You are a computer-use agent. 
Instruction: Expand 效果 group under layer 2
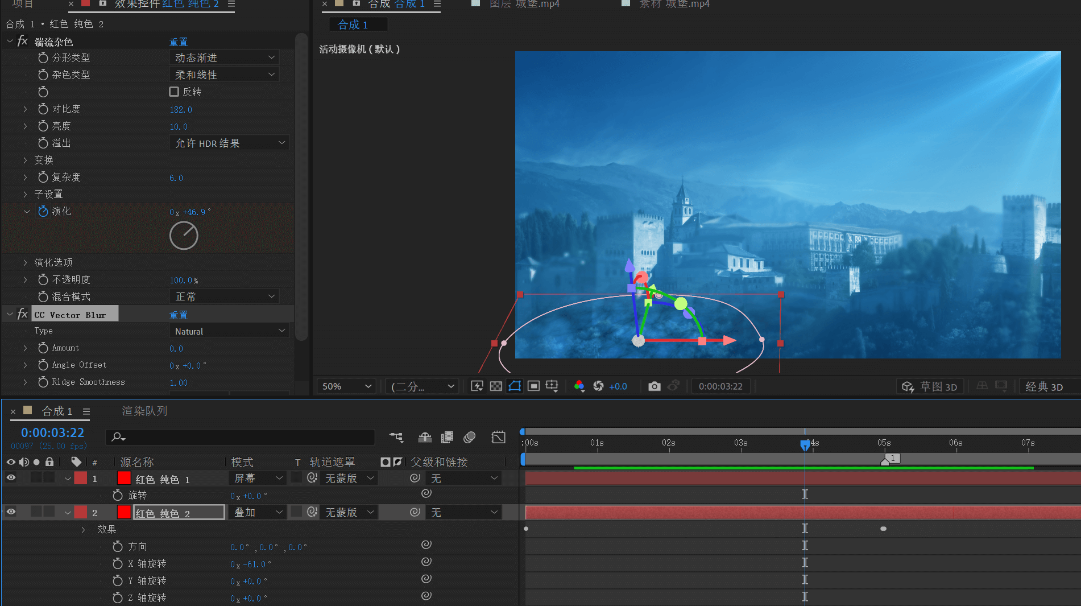(84, 529)
